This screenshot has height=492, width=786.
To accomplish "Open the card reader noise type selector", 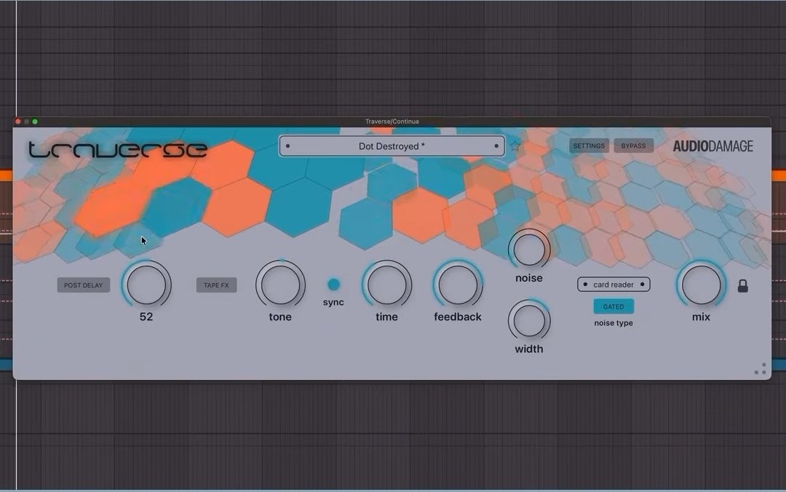I will [x=614, y=285].
